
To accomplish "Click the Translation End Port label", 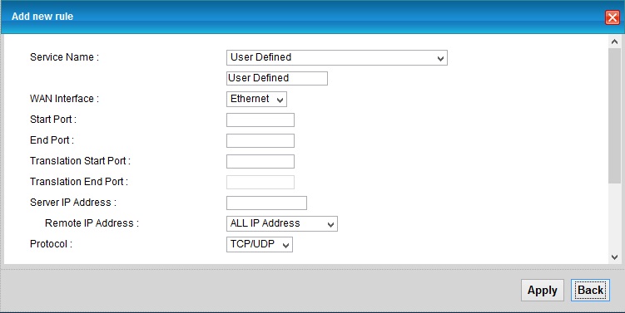I will [x=79, y=182].
